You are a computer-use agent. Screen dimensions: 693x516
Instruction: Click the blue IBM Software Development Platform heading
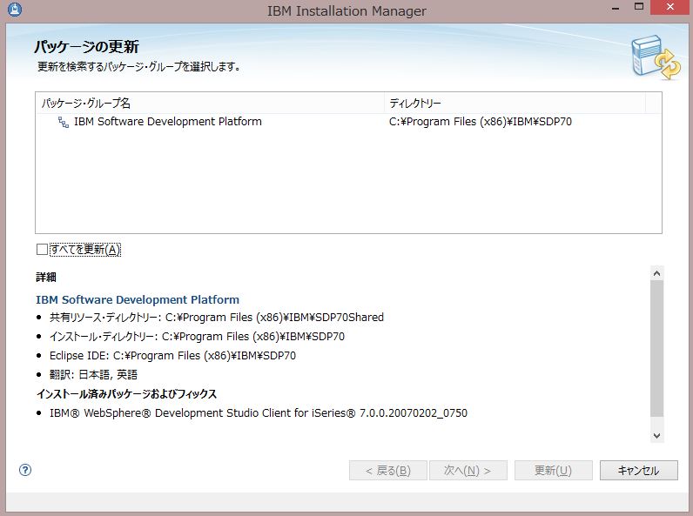click(x=138, y=299)
